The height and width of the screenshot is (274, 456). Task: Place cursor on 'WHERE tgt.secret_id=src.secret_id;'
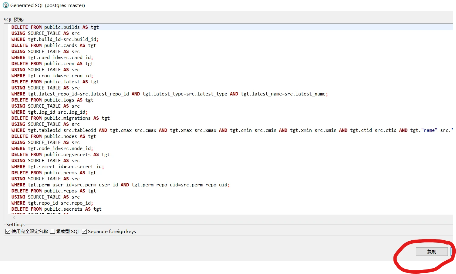(x=58, y=167)
